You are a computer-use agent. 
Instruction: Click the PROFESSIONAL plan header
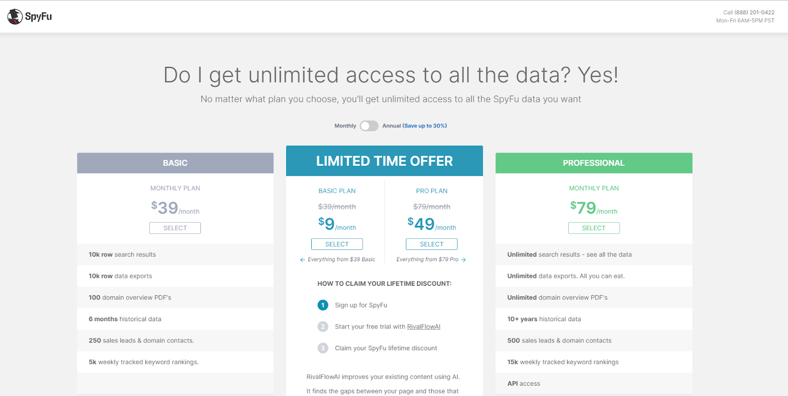coord(594,163)
